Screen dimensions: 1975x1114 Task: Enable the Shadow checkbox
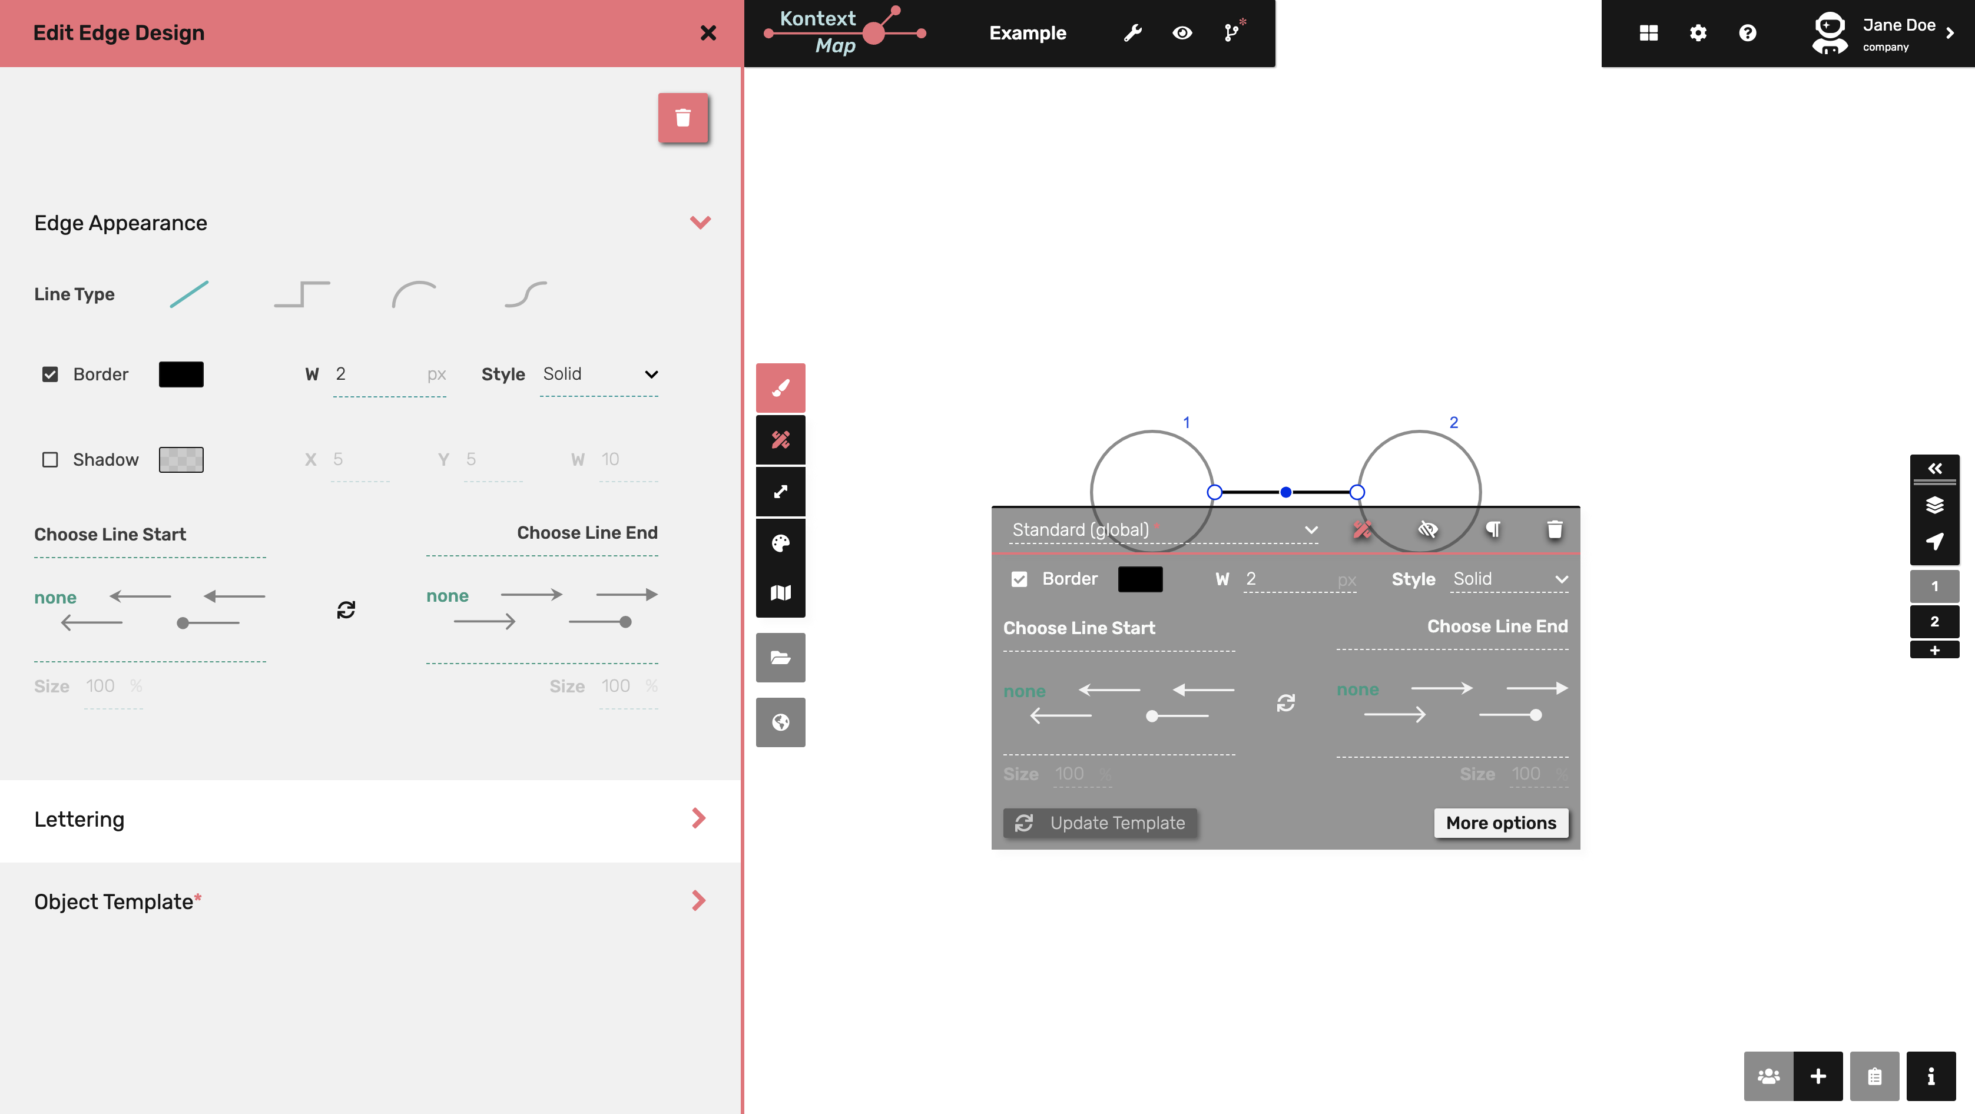tap(50, 459)
